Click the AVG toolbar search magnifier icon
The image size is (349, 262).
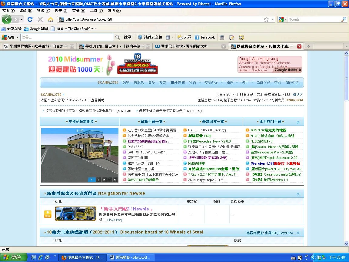[x=118, y=37]
